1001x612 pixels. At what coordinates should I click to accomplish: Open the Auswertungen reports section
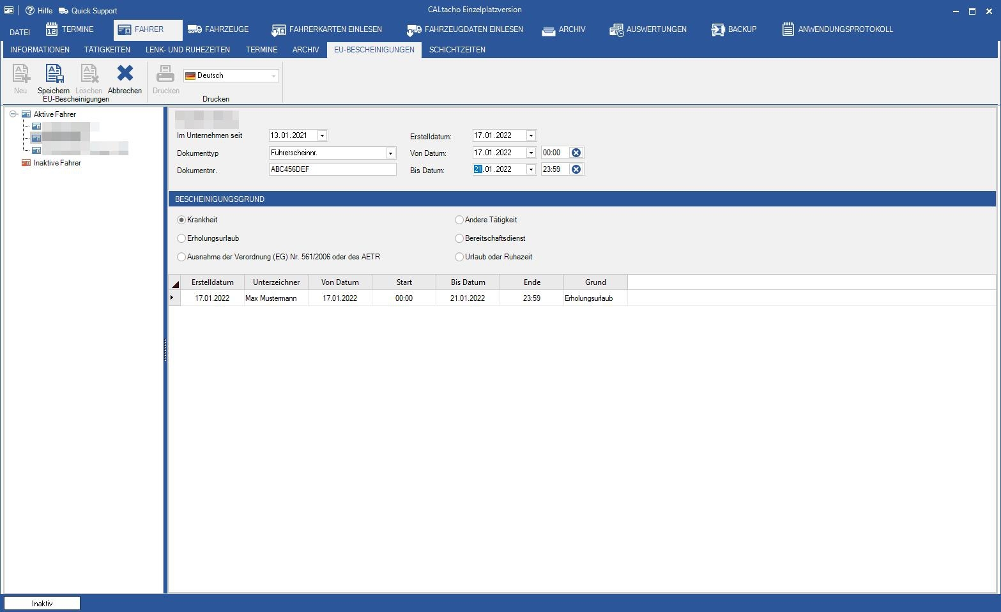[x=648, y=29]
